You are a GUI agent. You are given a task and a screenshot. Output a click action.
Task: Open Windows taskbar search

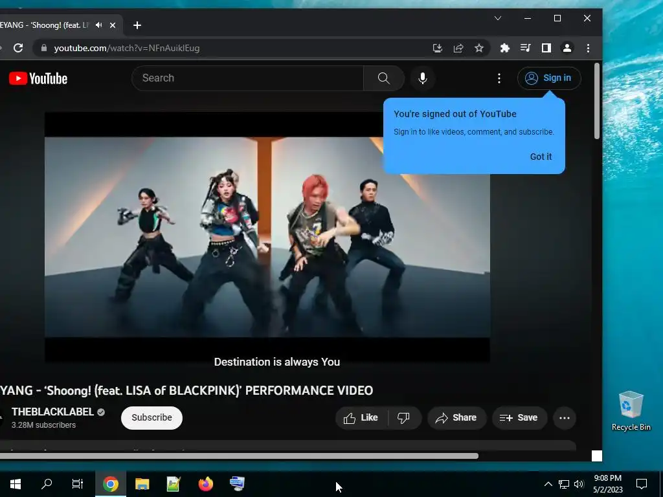[x=47, y=484]
